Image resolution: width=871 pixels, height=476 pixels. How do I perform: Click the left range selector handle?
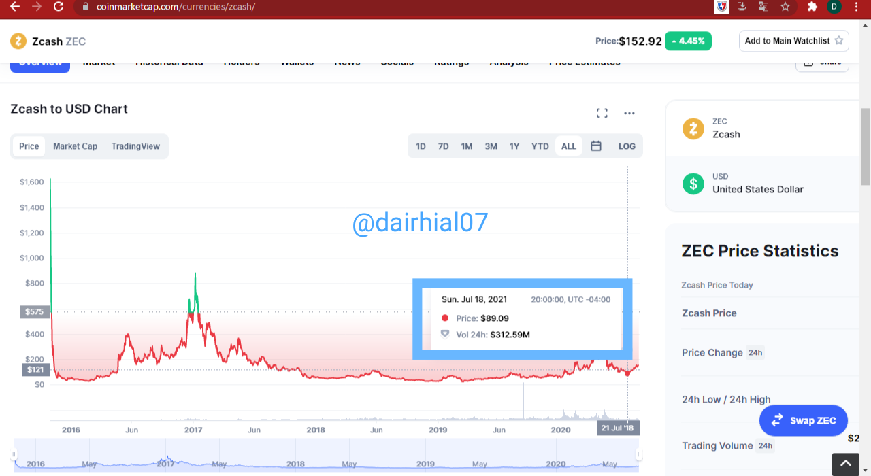point(14,454)
